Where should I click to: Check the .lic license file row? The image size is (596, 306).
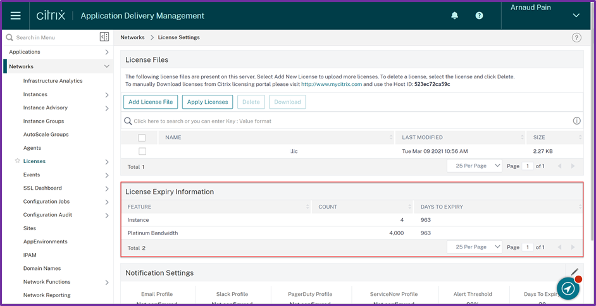(x=142, y=151)
